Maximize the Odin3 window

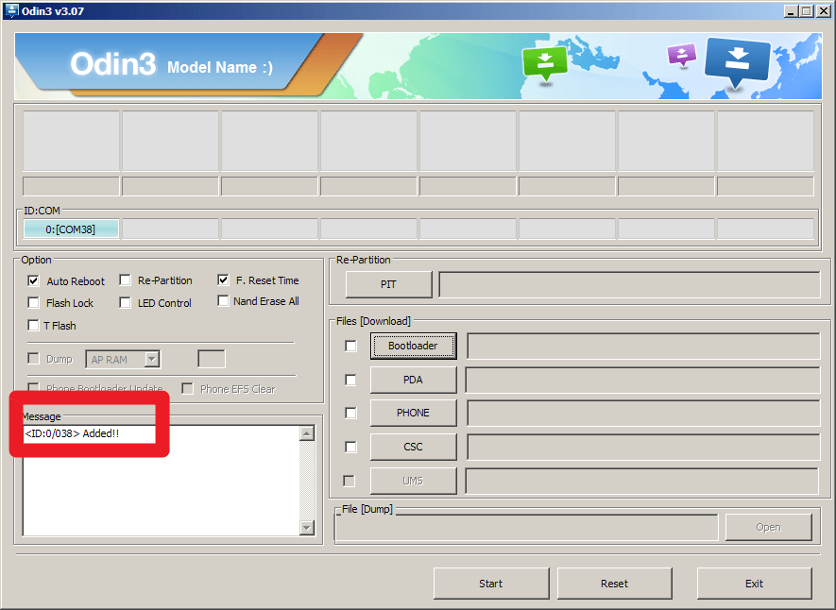tap(807, 10)
